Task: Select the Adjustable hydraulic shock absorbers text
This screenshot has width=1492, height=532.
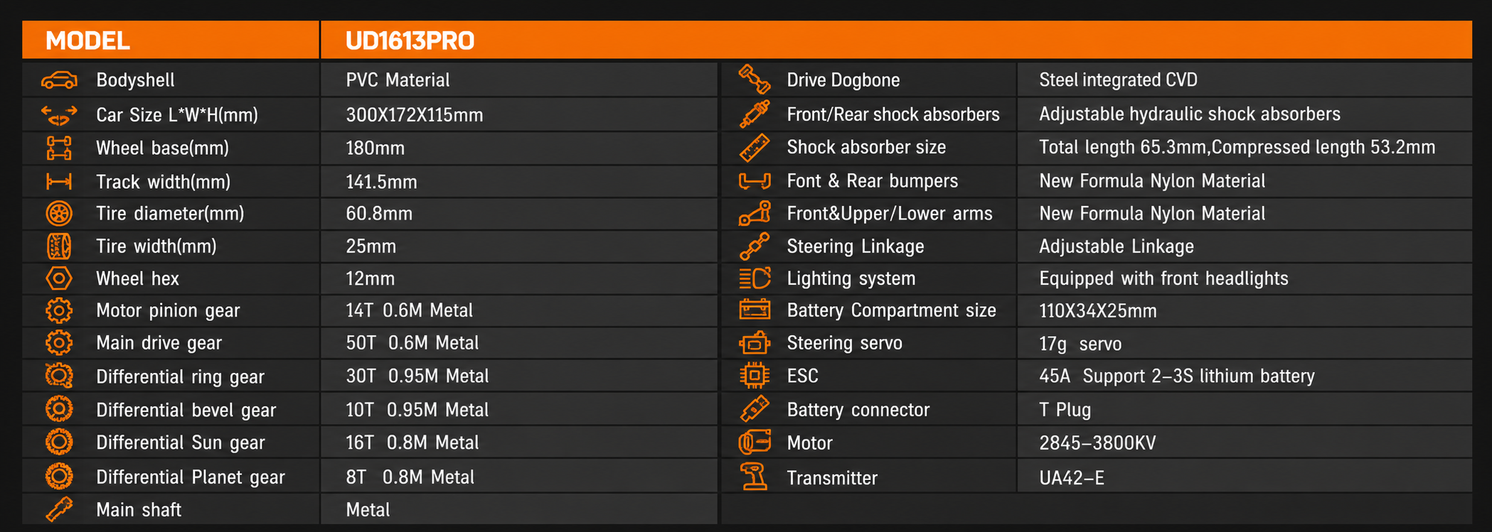Action: pyautogui.click(x=1190, y=114)
